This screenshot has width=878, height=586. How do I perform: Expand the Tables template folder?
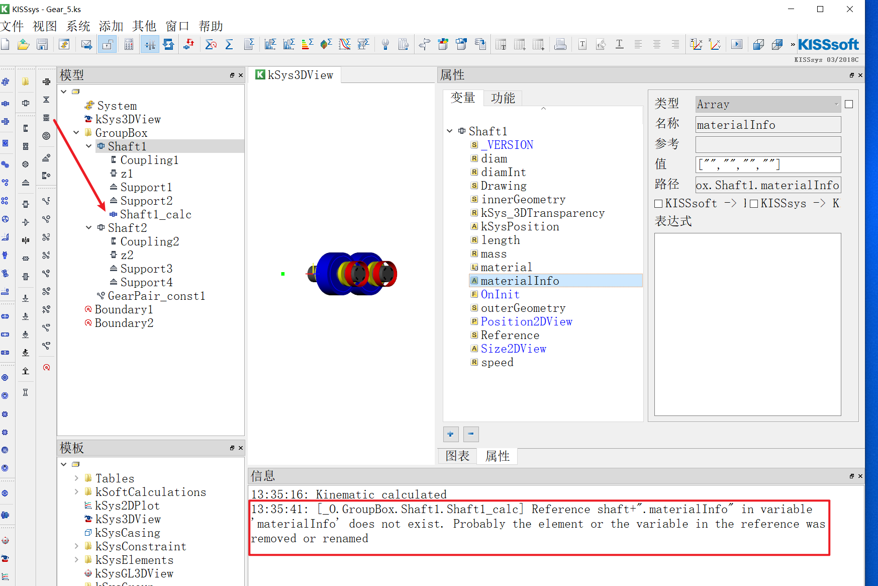(76, 478)
